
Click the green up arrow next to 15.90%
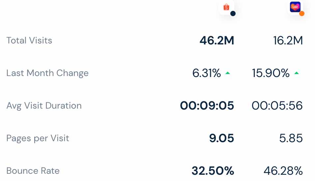[297, 73]
